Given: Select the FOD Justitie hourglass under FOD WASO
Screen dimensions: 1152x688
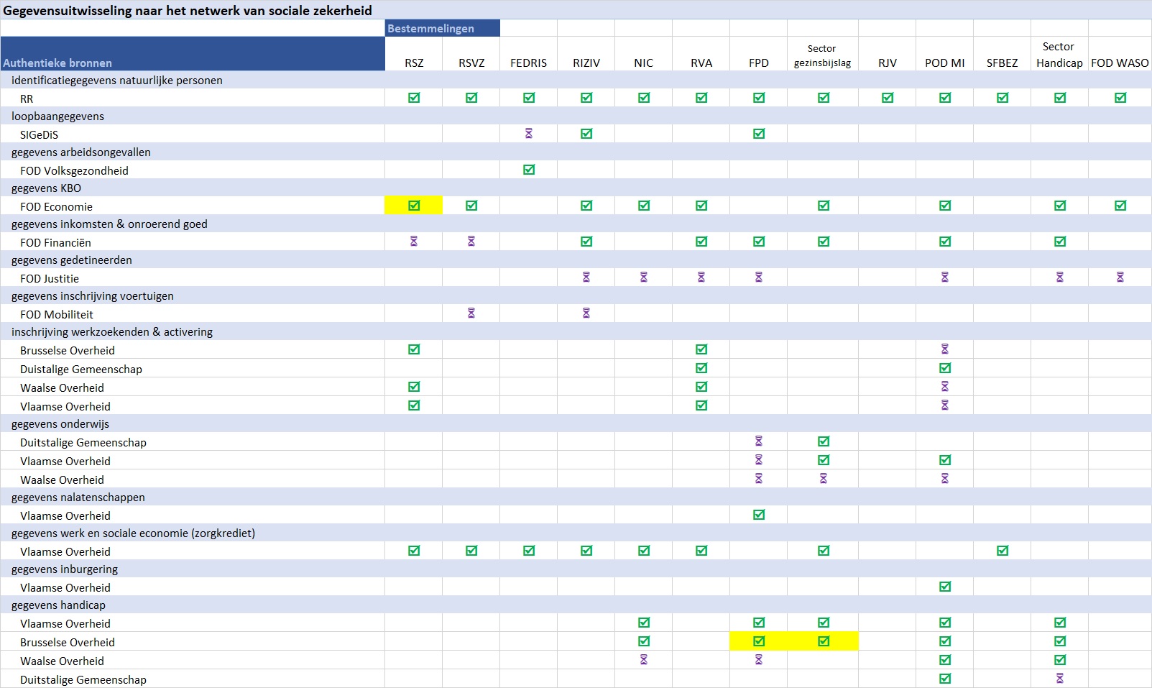Looking at the screenshot, I should pyautogui.click(x=1120, y=278).
